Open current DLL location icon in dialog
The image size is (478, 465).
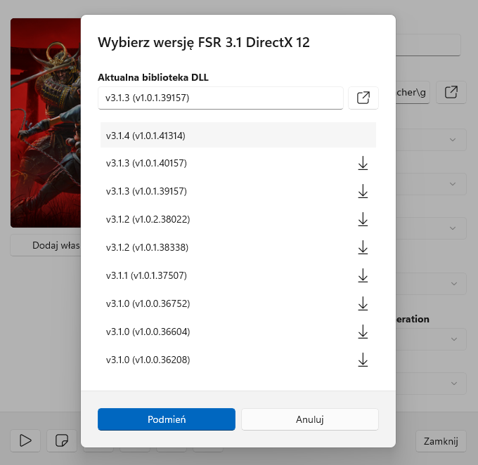(363, 98)
